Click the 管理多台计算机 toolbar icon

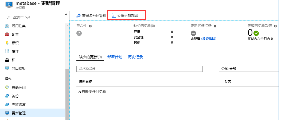(79, 16)
